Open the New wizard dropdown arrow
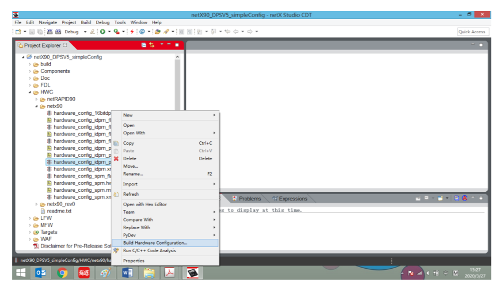 [25, 32]
